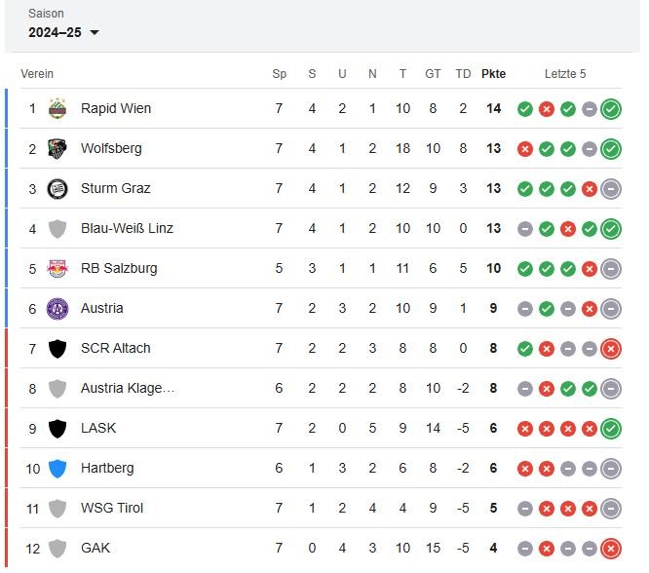Screen dimensions: 649x573
Task: Click the Verein column header
Action: tap(37, 74)
